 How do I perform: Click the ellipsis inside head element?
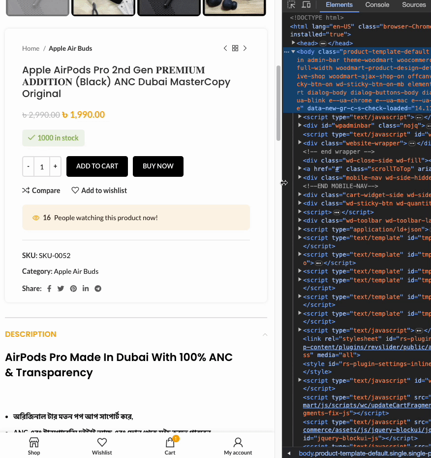pyautogui.click(x=323, y=43)
